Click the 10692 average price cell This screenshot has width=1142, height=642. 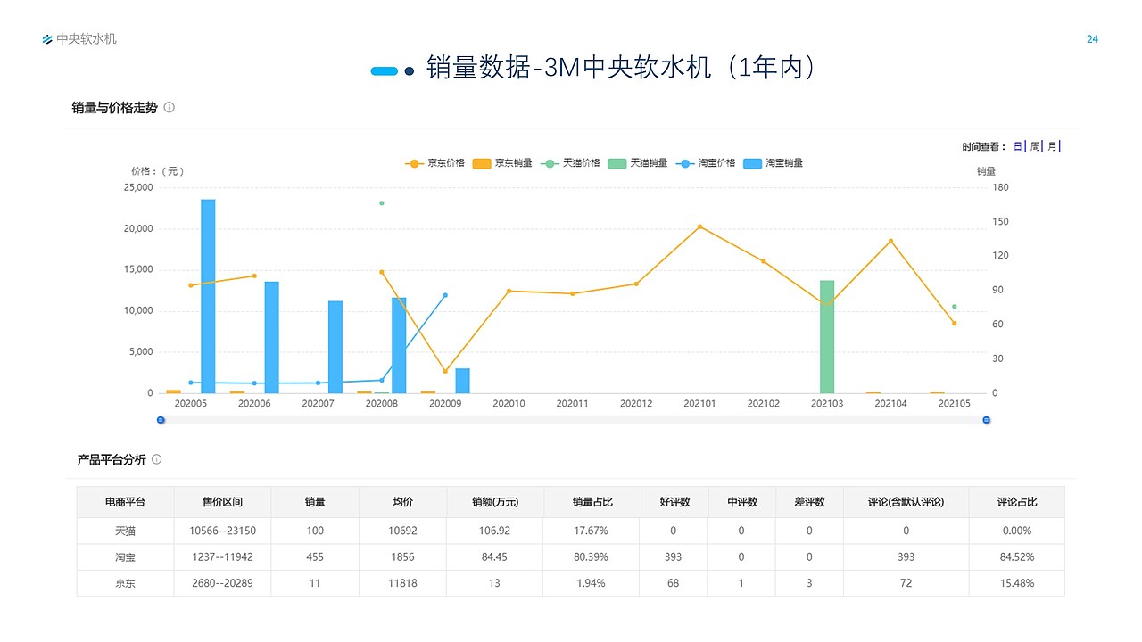402,531
